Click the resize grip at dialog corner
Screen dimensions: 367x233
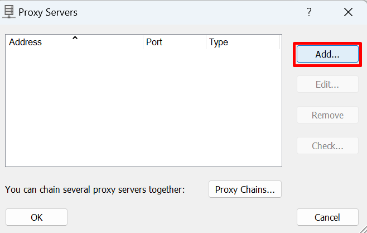pos(363,229)
